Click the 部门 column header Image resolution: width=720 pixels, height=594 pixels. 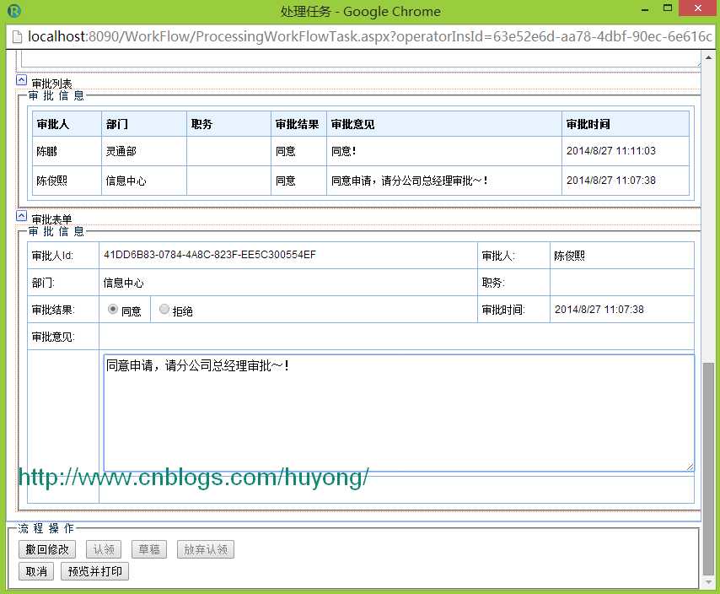pos(143,124)
